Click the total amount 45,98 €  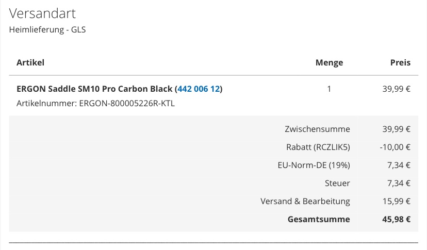[x=396, y=219]
